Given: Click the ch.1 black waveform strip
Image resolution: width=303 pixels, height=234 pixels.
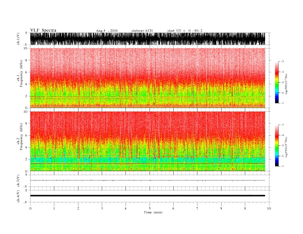Looking at the screenshot, I should pos(147,39).
